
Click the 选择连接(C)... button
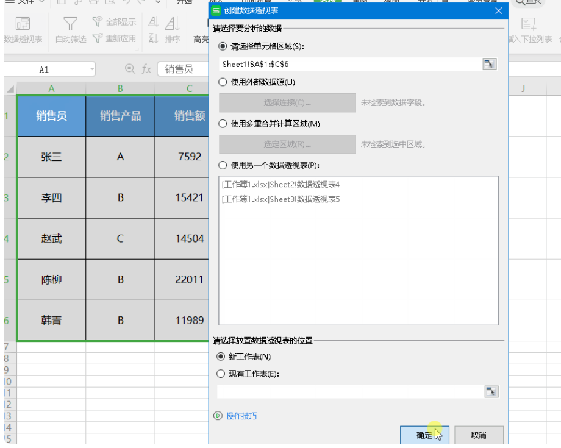tap(287, 102)
